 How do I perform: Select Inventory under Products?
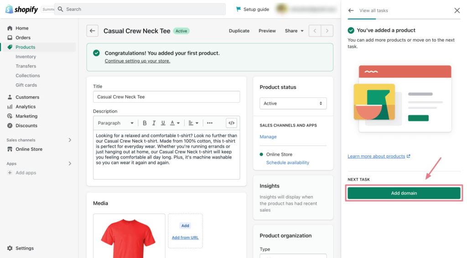pyautogui.click(x=26, y=57)
